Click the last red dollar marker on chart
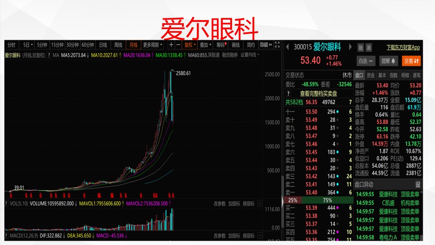 point(173,196)
